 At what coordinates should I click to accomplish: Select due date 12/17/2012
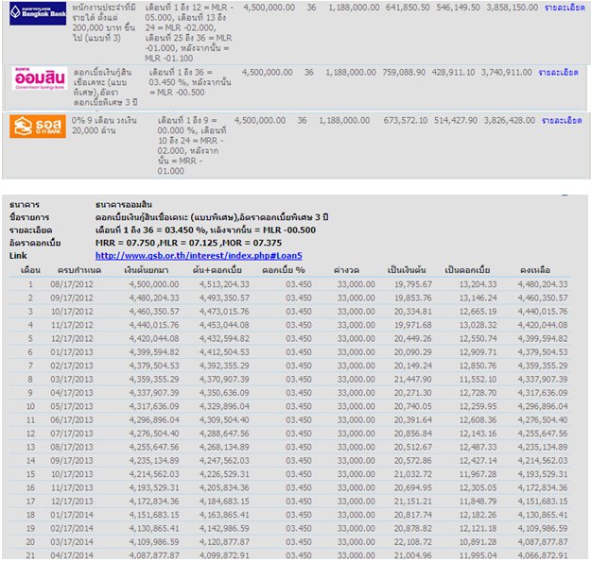[x=72, y=338]
